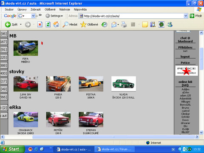Expand Google toolbar chevron overflow
This screenshot has height=153, width=204.
40,15
